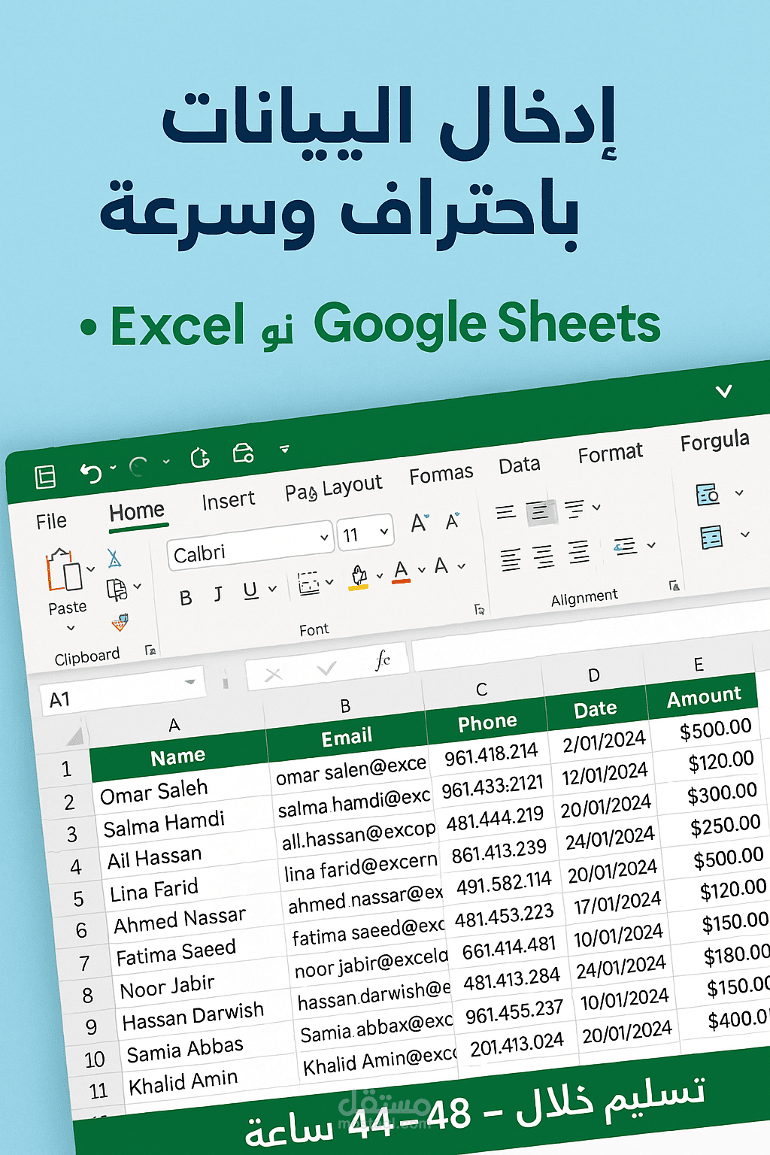Toggle Underline formatting
This screenshot has height=1155, width=770.
(251, 591)
